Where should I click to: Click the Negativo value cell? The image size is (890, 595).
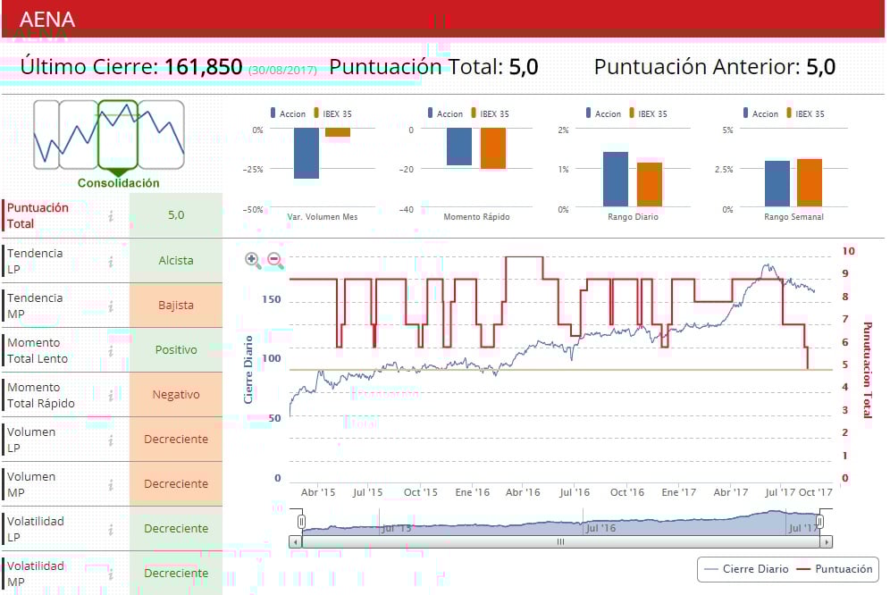(176, 395)
